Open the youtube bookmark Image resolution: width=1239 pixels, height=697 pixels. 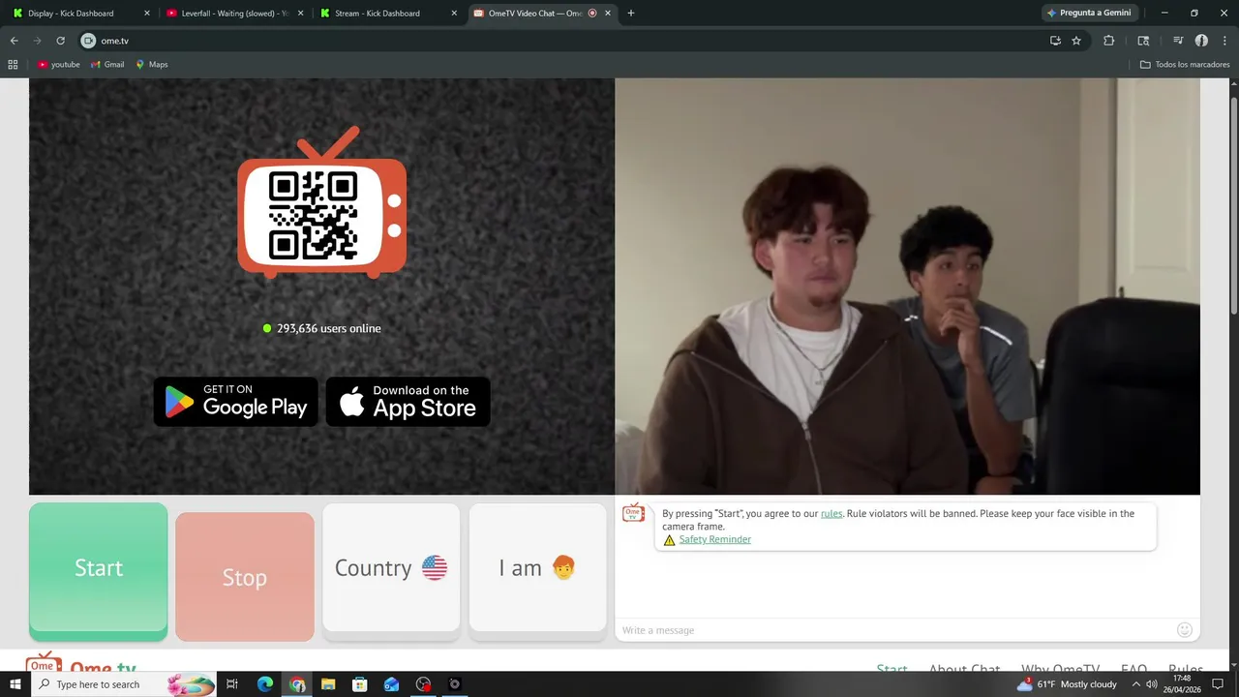(x=59, y=65)
